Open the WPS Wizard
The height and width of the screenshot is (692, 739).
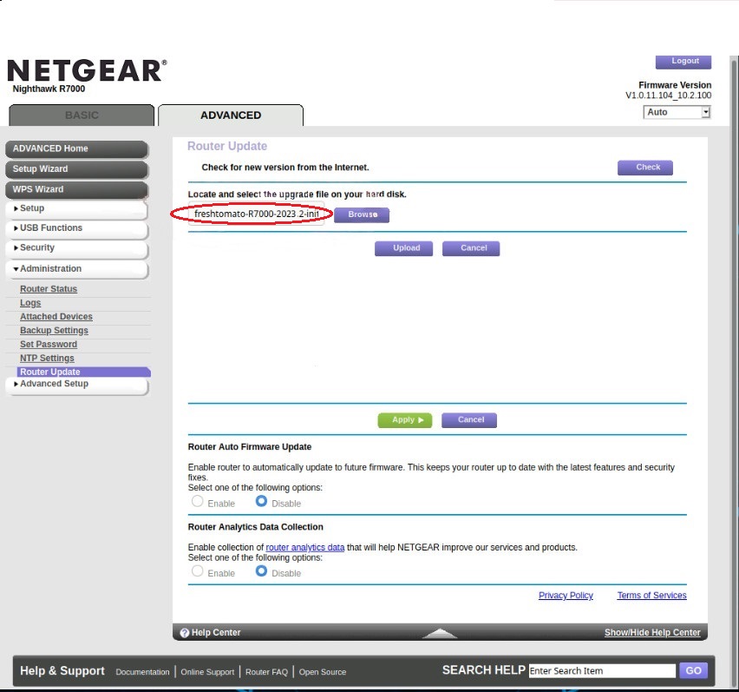tap(76, 189)
